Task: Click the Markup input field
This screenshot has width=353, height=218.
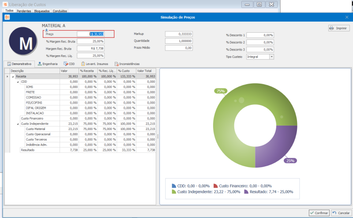Action: tap(179, 34)
